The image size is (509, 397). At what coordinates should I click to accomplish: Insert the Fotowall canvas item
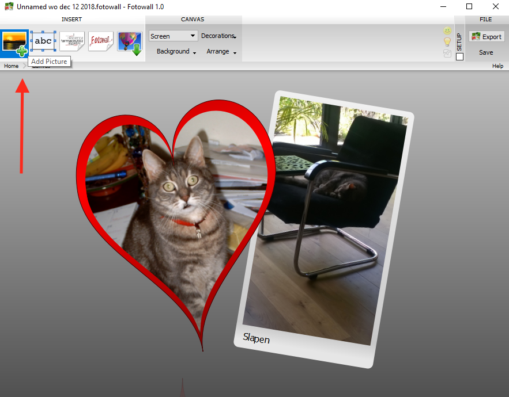pos(101,41)
